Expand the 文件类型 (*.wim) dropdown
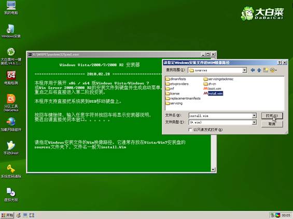This screenshot has height=219, width=293. (254, 122)
